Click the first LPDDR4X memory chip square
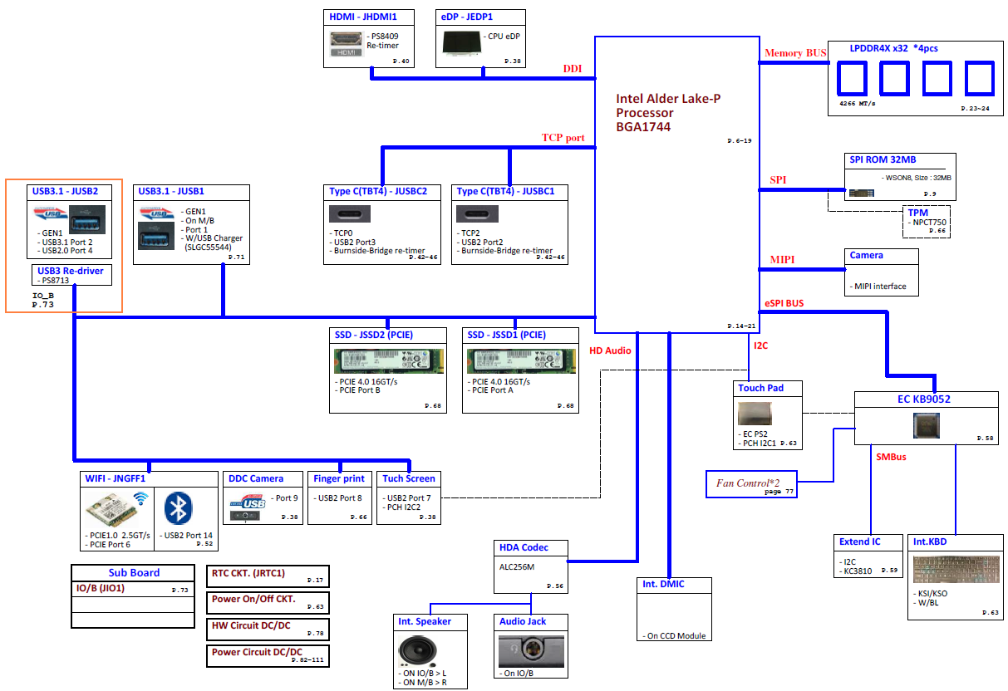The height and width of the screenshot is (691, 1008). tap(850, 79)
